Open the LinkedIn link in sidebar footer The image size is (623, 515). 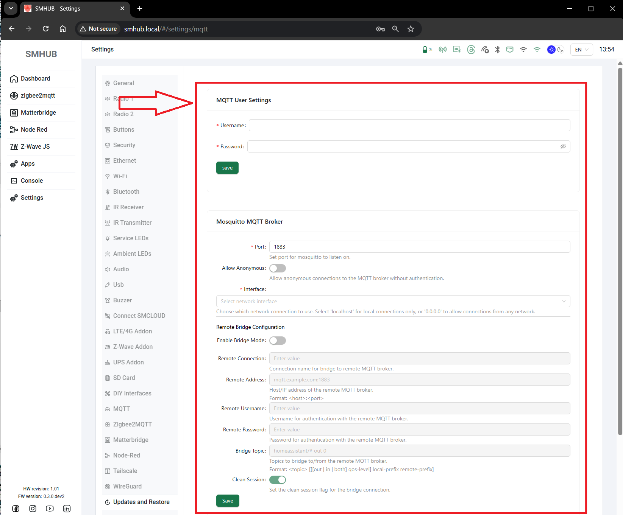pos(67,508)
